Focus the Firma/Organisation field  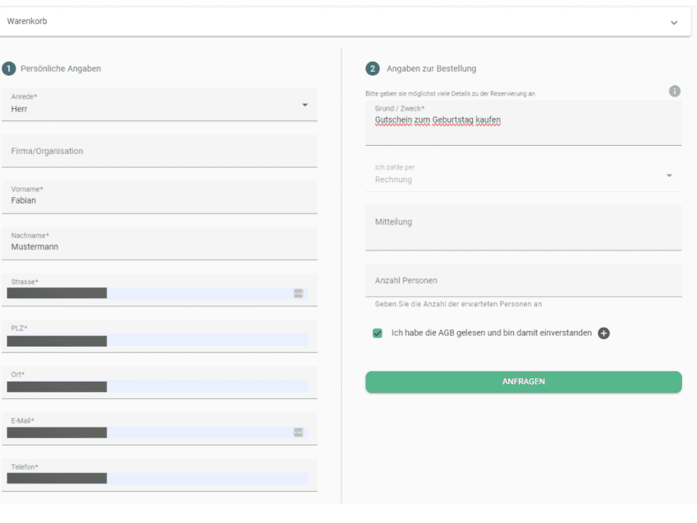(x=158, y=151)
